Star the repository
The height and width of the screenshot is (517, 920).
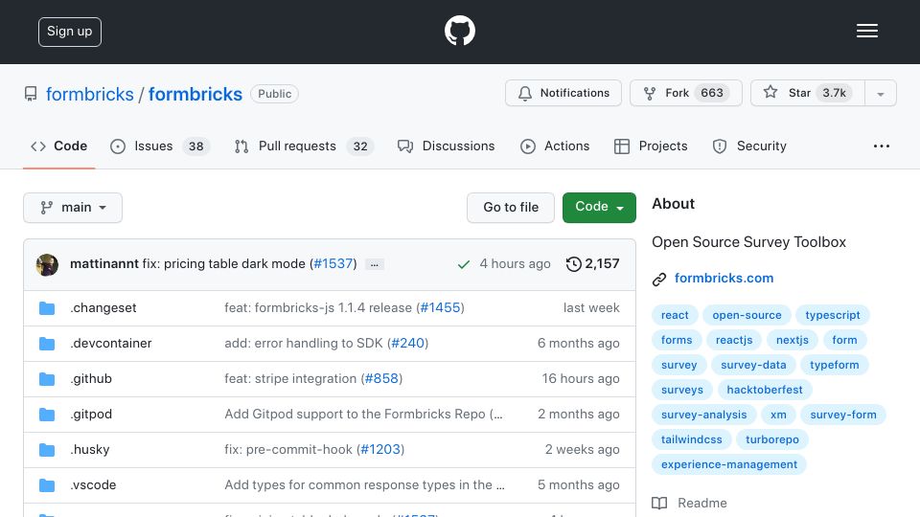pos(807,93)
